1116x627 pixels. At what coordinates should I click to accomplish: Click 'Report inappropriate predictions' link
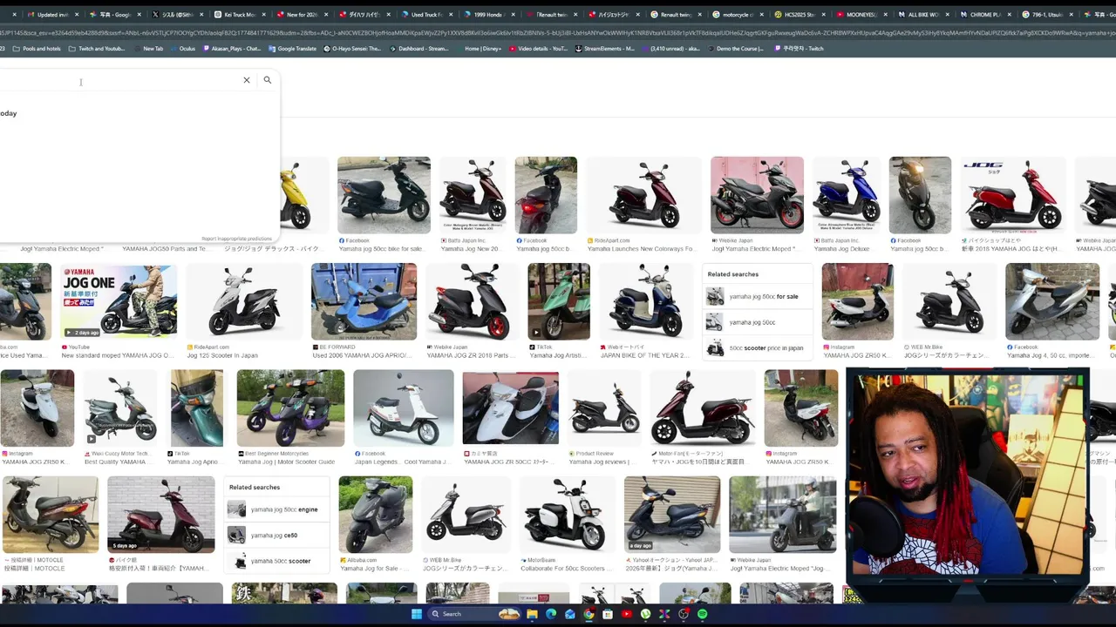coord(236,239)
